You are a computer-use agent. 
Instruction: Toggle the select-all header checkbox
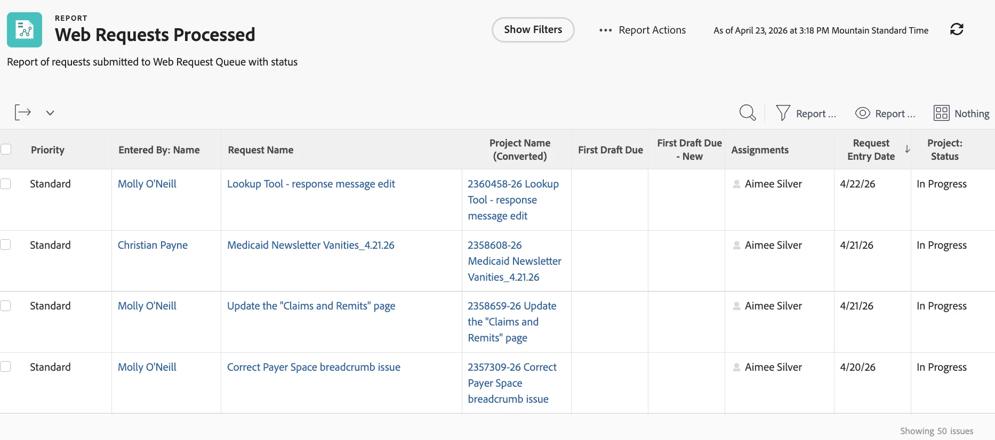(x=6, y=149)
